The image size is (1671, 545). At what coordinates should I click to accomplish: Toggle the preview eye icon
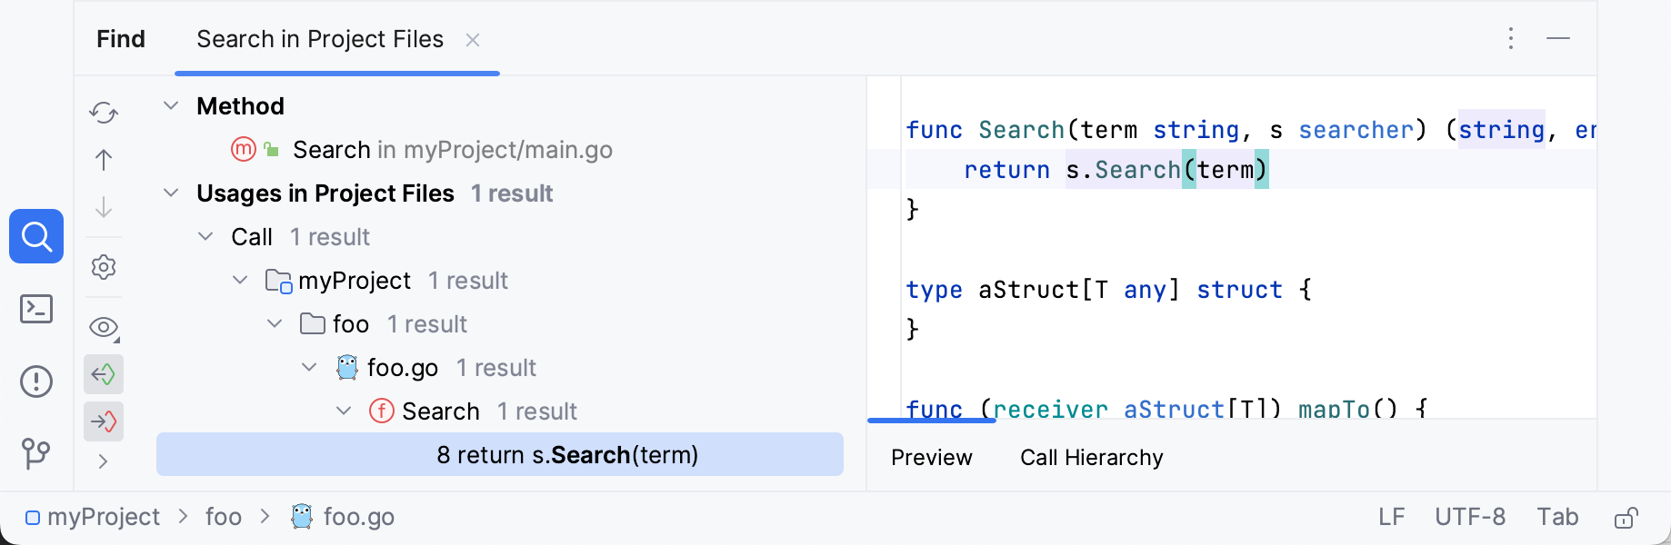104,327
